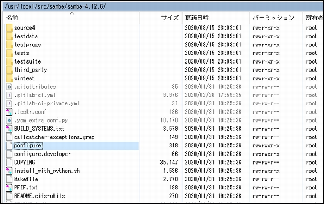The image size is (324, 204).
Task: Select the testdata folder name
Action: [26, 36]
